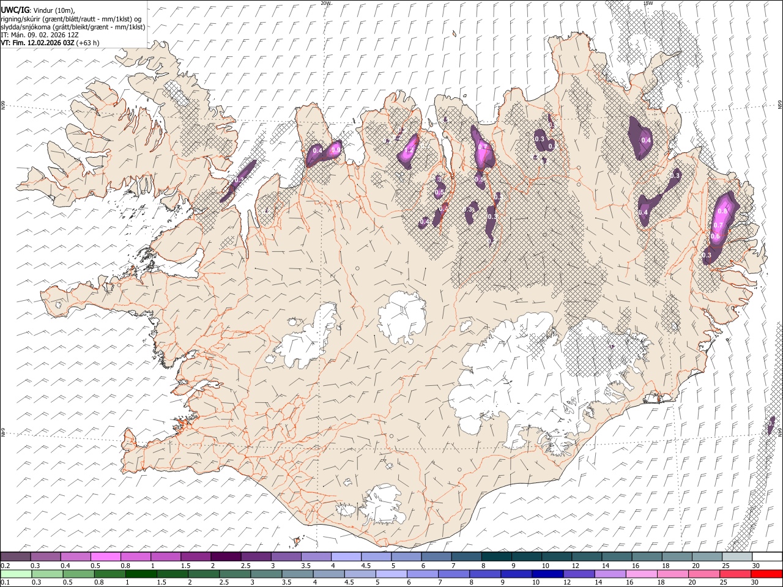Select the darkest green swatch between 1 and 1.5

141,574
